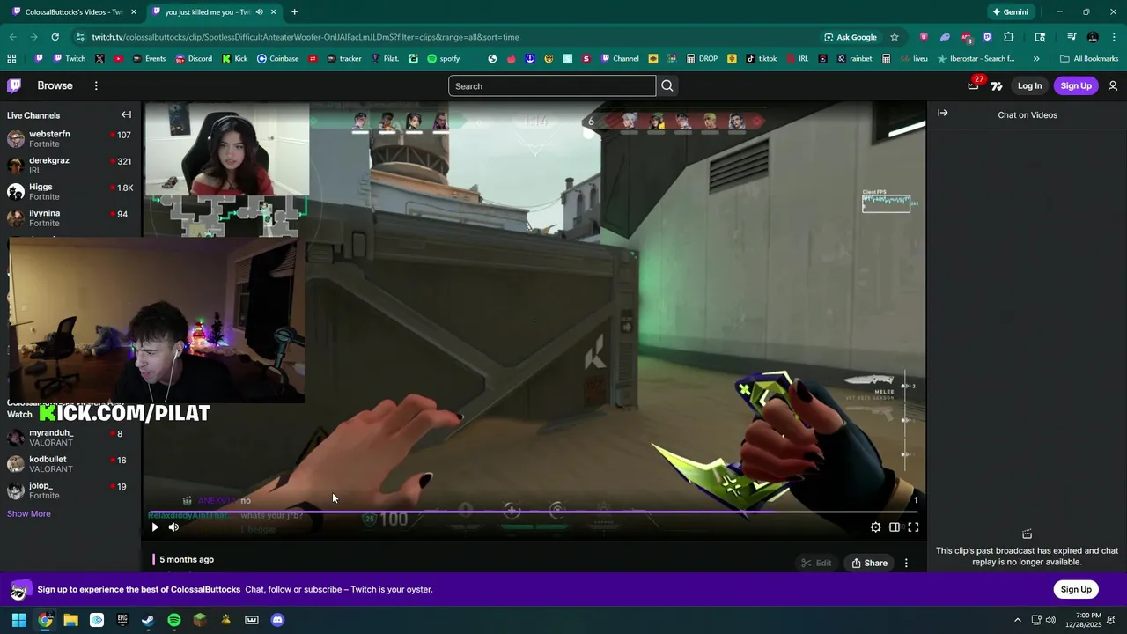Open the Chrome profile avatar
Image resolution: width=1127 pixels, height=634 pixels.
tap(1093, 37)
